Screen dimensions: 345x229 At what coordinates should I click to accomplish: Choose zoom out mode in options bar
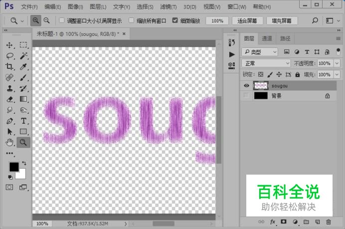tap(47, 20)
